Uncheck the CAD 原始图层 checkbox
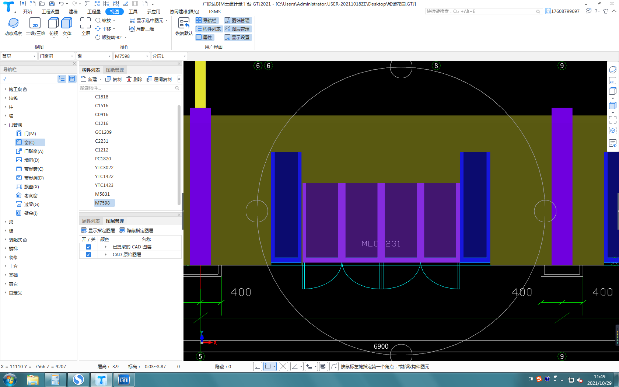Screen dimensions: 619x387 pos(88,255)
